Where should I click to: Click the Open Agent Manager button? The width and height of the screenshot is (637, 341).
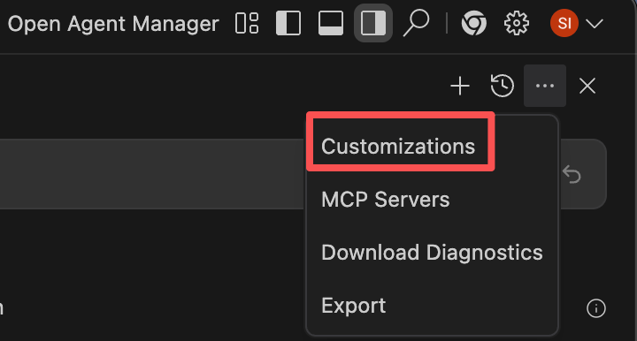tap(113, 24)
